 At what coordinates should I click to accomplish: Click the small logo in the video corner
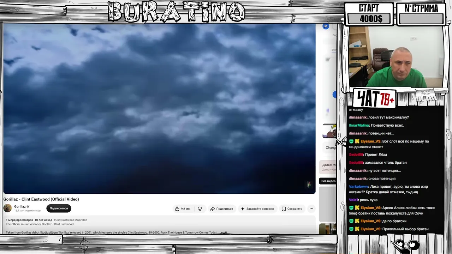(309, 185)
